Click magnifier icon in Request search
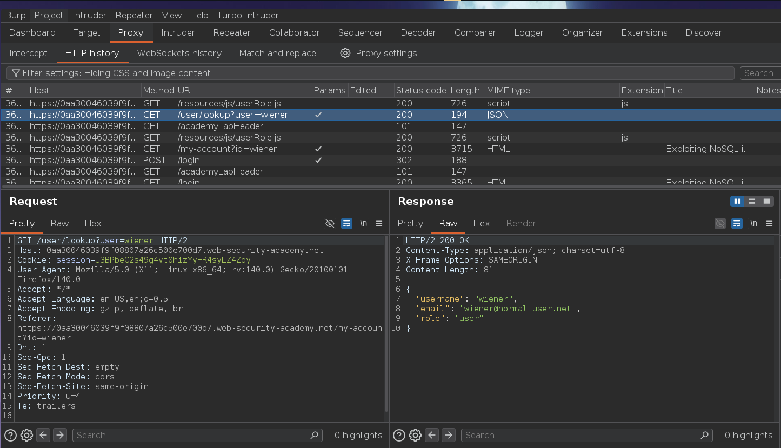781x448 pixels. 315,435
